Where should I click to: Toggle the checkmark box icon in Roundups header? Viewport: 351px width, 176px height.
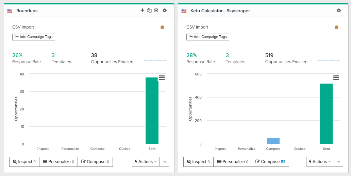pyautogui.click(x=156, y=11)
